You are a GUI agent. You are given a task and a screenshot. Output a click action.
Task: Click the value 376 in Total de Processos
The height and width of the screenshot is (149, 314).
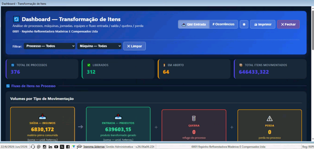[15, 72]
